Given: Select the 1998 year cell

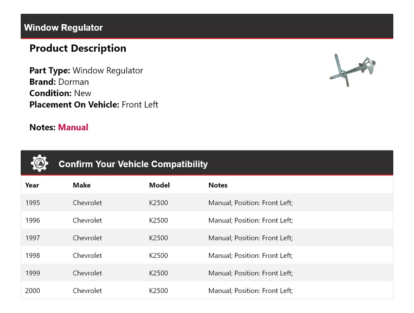Looking at the screenshot, I should pos(32,256).
